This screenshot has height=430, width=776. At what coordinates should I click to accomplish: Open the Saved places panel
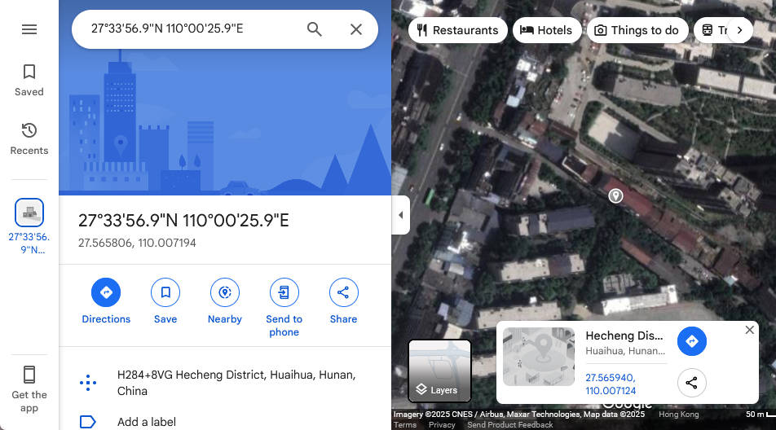pyautogui.click(x=29, y=80)
